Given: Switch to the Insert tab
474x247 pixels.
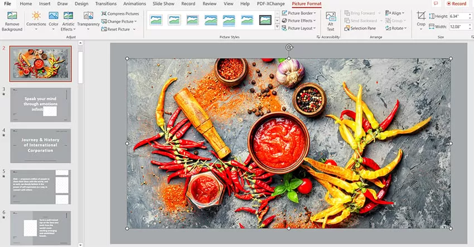Looking at the screenshot, I should pos(45,4).
